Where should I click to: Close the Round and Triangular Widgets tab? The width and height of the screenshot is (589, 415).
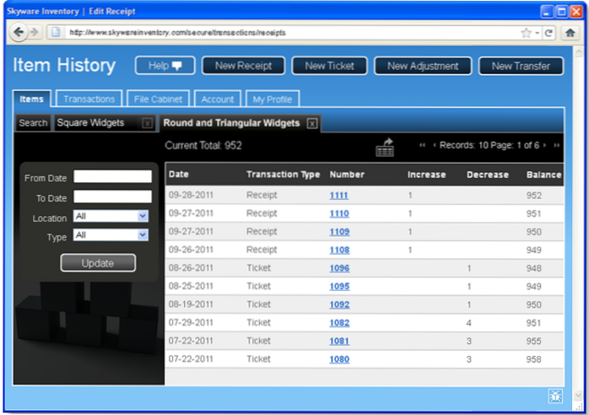(311, 123)
